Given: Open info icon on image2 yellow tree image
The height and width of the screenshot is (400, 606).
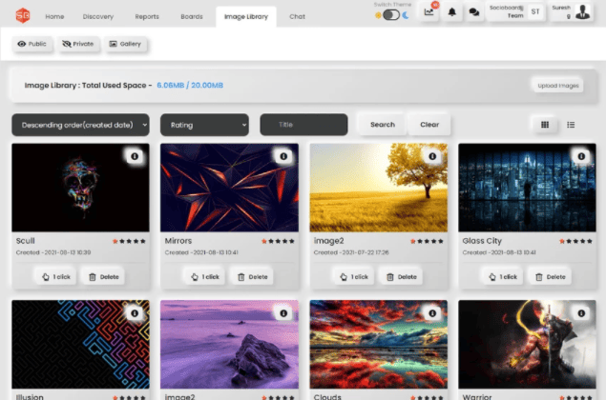Looking at the screenshot, I should pos(432,156).
